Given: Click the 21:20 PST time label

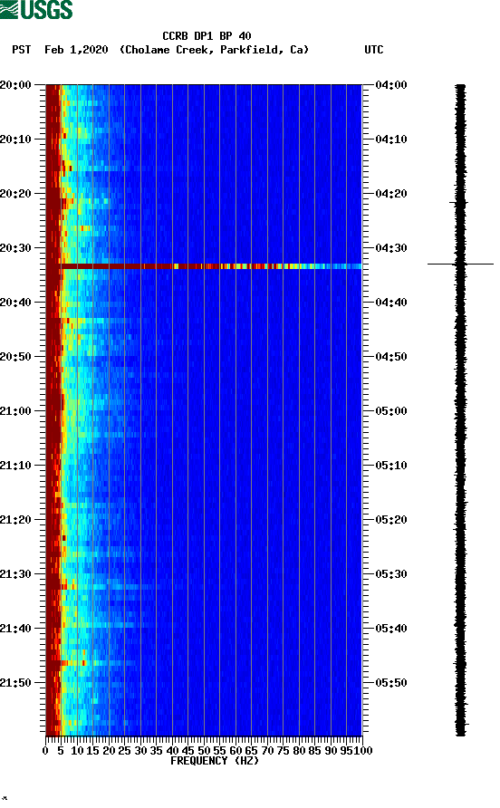Looking at the screenshot, I should pos(15,520).
